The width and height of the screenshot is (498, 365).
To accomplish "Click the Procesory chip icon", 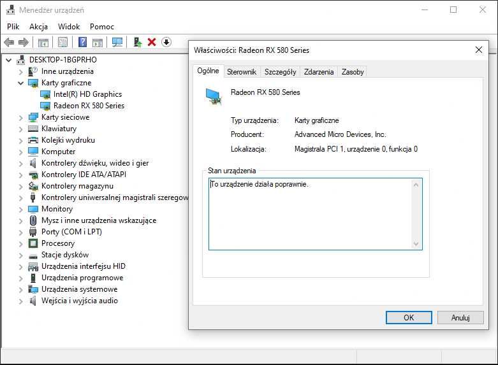I will (33, 243).
